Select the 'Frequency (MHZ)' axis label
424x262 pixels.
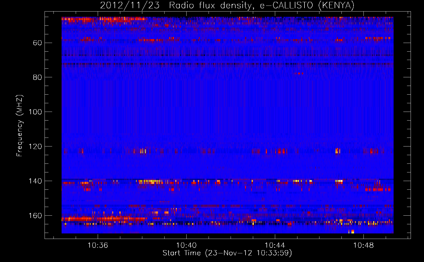[20, 125]
